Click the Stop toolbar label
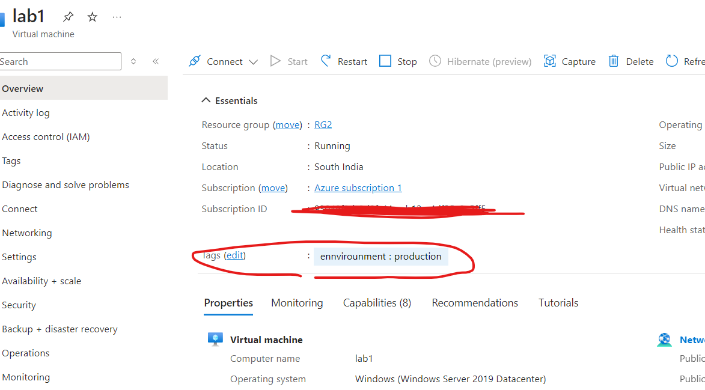This screenshot has width=705, height=390. tap(407, 61)
